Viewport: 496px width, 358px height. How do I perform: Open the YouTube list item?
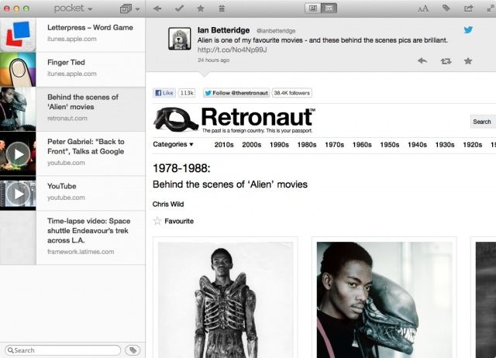click(72, 193)
